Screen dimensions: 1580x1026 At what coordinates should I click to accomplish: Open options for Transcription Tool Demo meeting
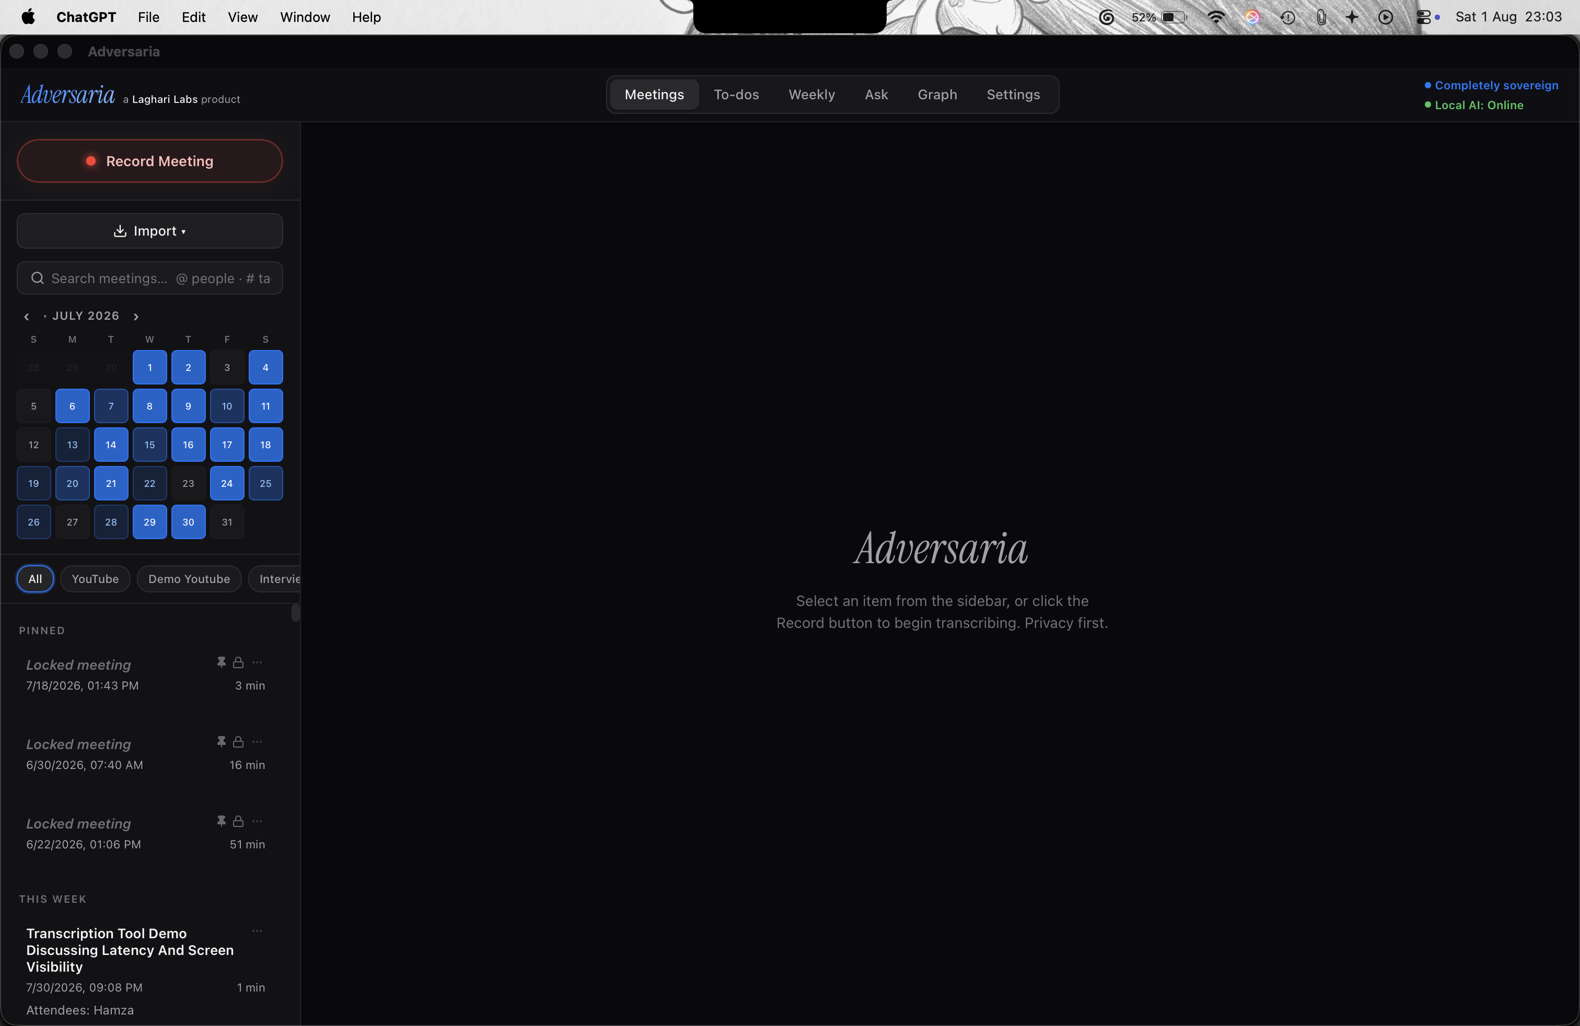(x=257, y=931)
